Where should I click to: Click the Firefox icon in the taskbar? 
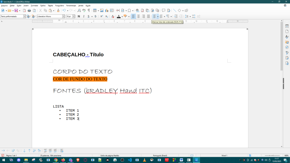[x=63, y=160]
